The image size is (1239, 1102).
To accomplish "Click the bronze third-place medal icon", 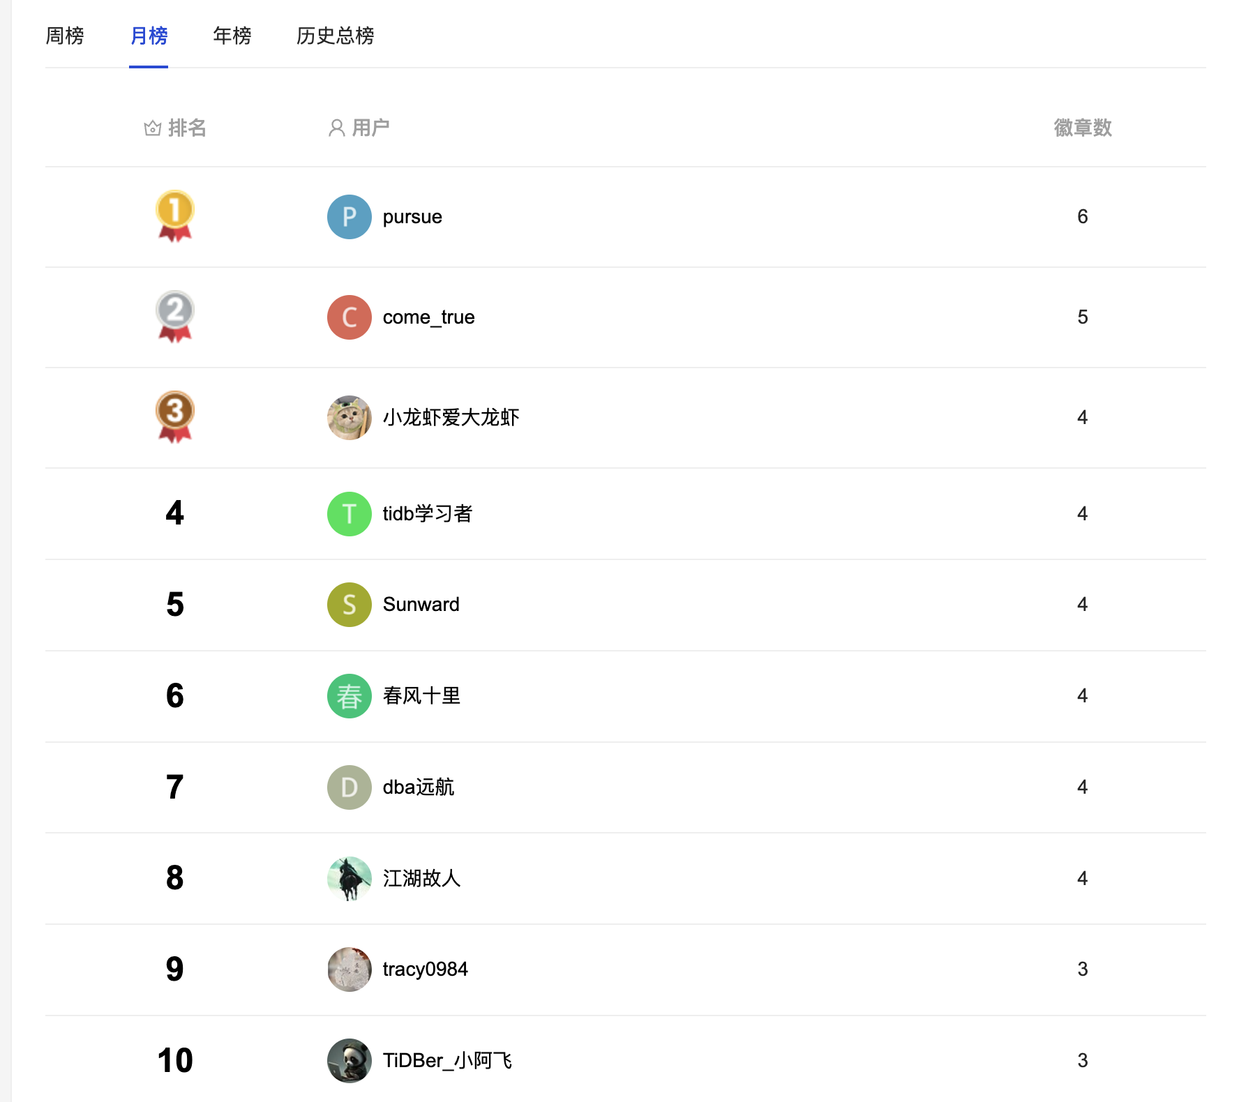I will tap(174, 416).
